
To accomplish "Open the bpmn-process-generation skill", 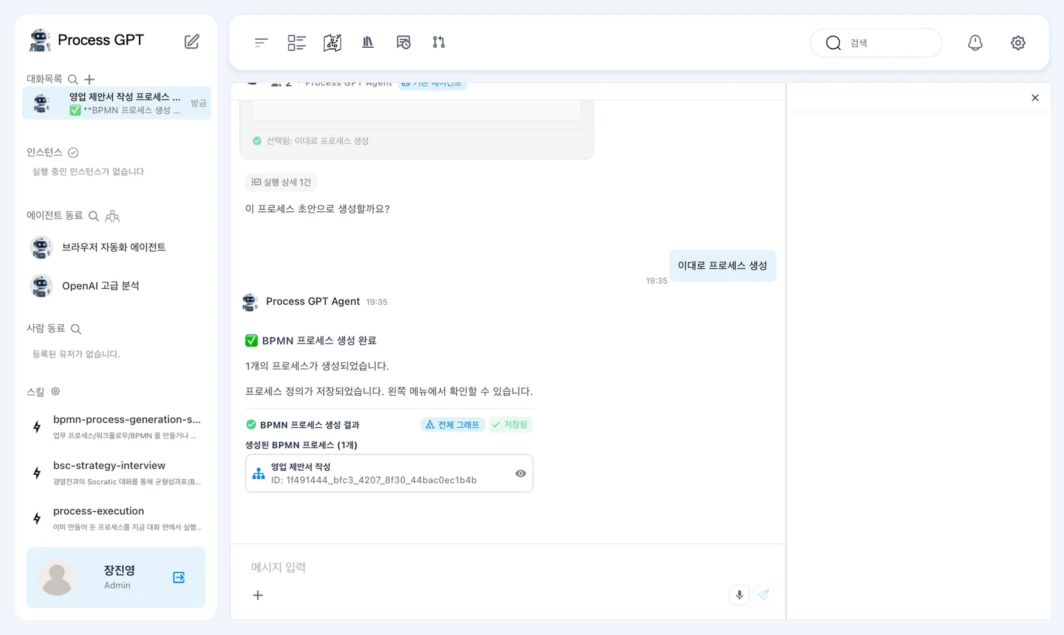I will tap(117, 427).
